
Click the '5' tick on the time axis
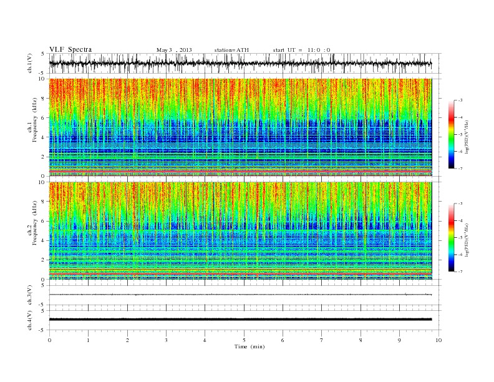[x=244, y=340]
